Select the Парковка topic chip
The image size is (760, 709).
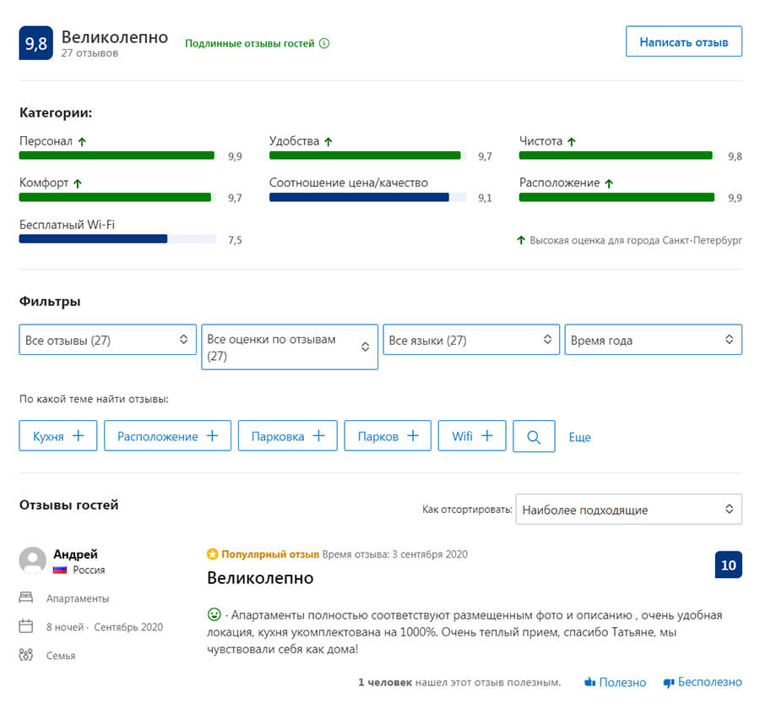pyautogui.click(x=287, y=436)
